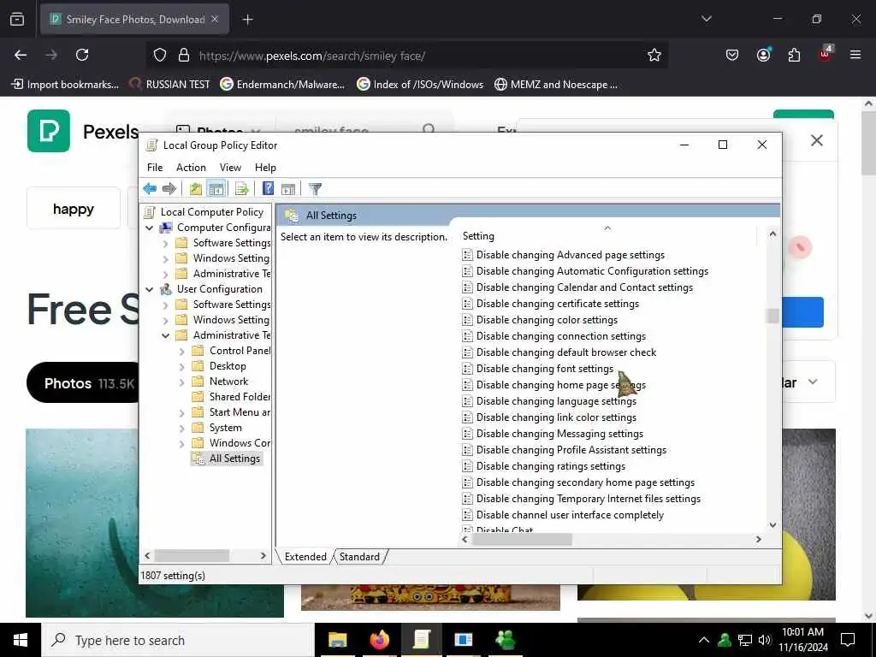
Task: Switch to the Extended tab
Action: (x=305, y=556)
